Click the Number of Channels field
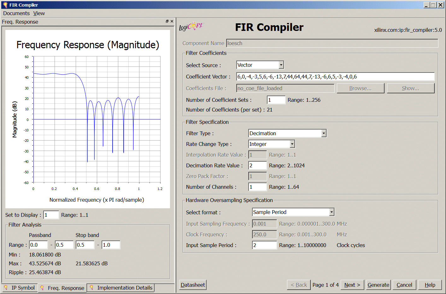The height and width of the screenshot is (294, 446). coord(257,187)
